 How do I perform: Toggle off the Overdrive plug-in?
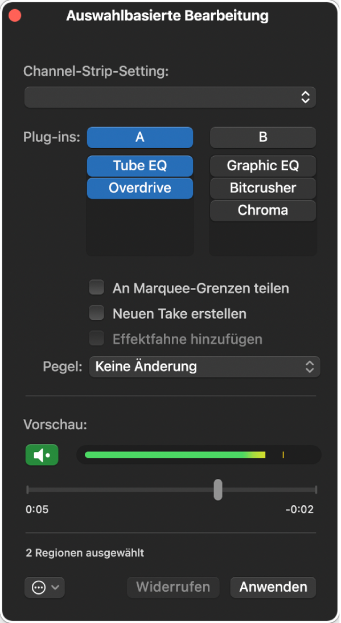point(139,188)
